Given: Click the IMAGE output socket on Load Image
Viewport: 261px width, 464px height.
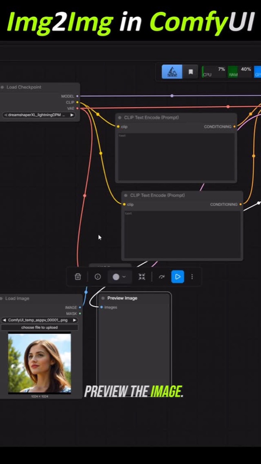Looking at the screenshot, I should [x=80, y=308].
